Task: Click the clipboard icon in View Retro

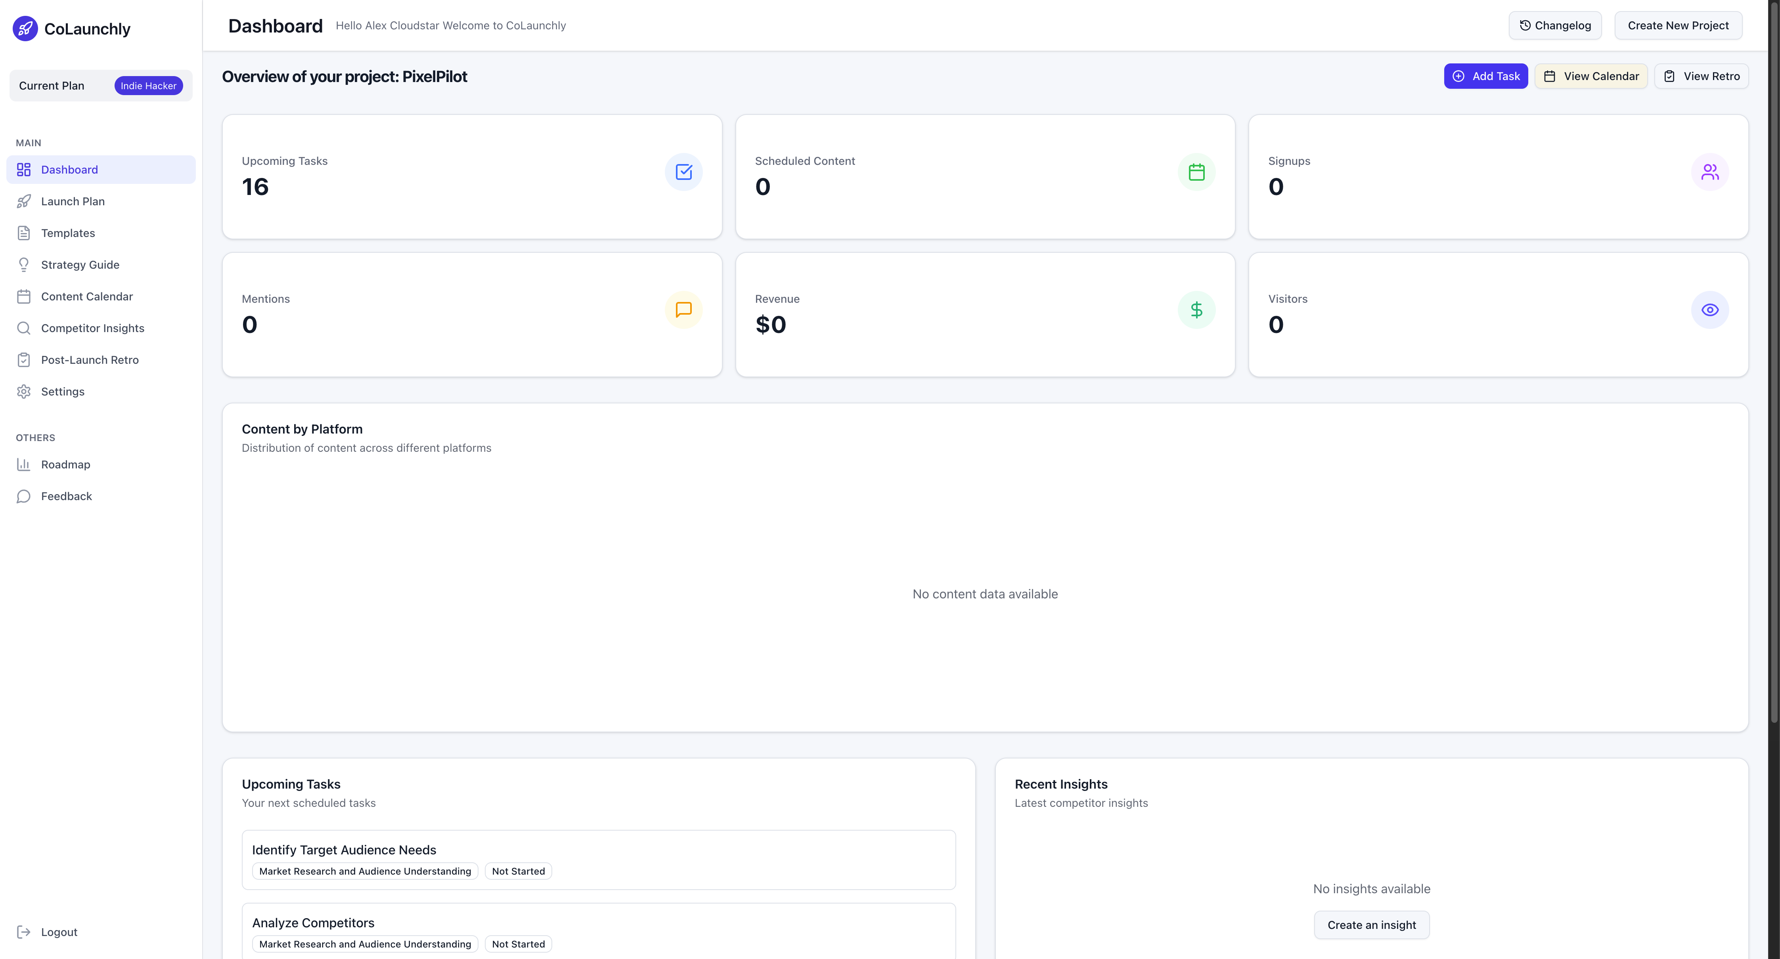Action: point(1669,76)
